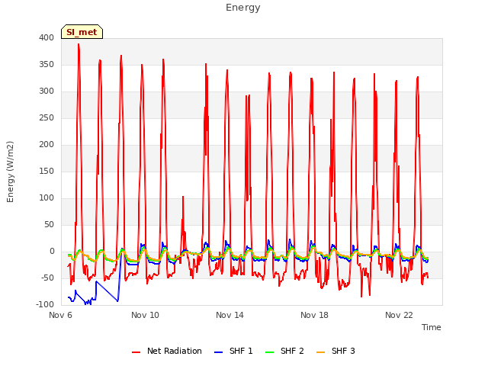Click the -50 y-axis tick label
This screenshot has width=488, height=366.
click(x=47, y=278)
